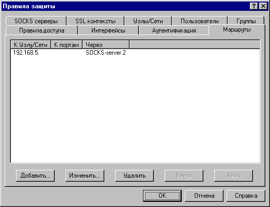Open the Аутентификация tab
This screenshot has height=207, width=270.
click(174, 30)
